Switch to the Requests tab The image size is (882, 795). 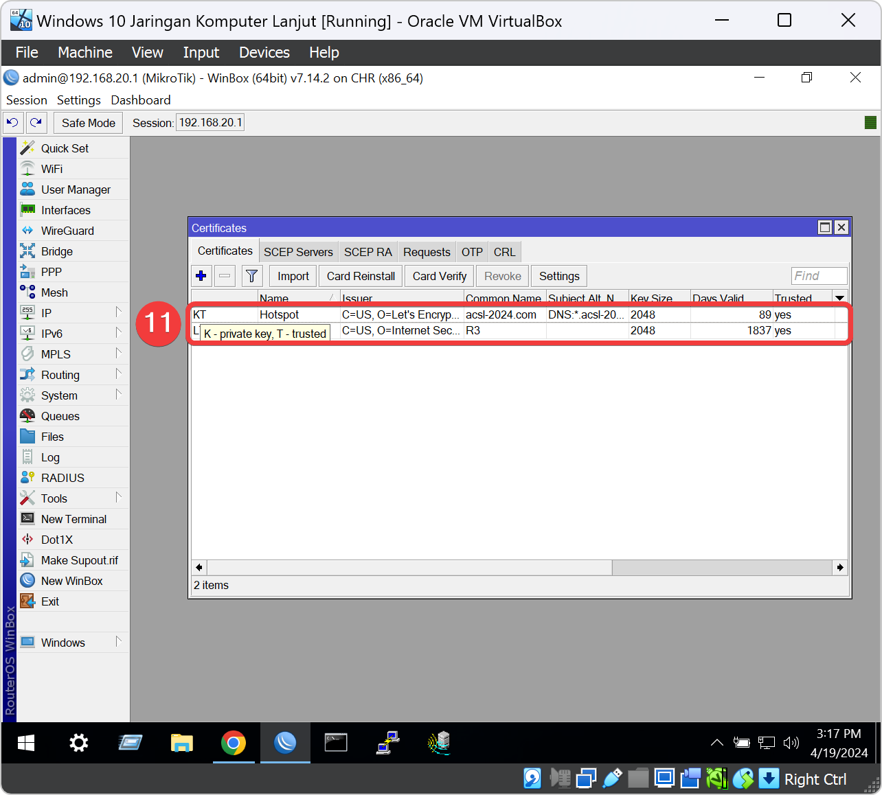(x=427, y=252)
